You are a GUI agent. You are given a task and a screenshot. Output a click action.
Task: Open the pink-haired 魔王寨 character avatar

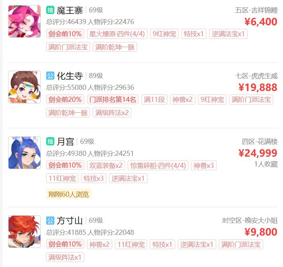click(24, 21)
